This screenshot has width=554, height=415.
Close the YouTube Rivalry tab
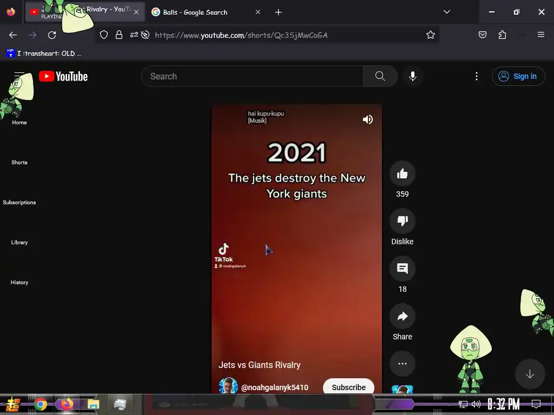tap(136, 12)
